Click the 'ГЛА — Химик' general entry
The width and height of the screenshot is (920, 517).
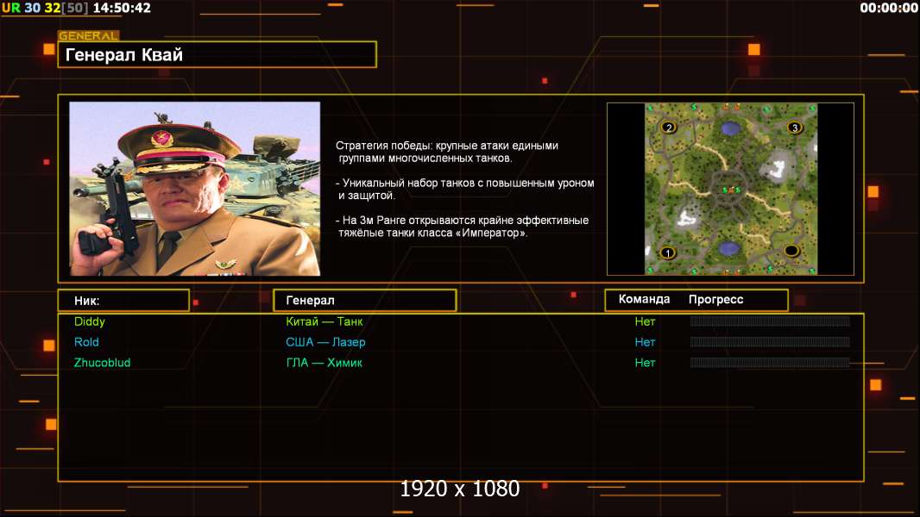[324, 363]
